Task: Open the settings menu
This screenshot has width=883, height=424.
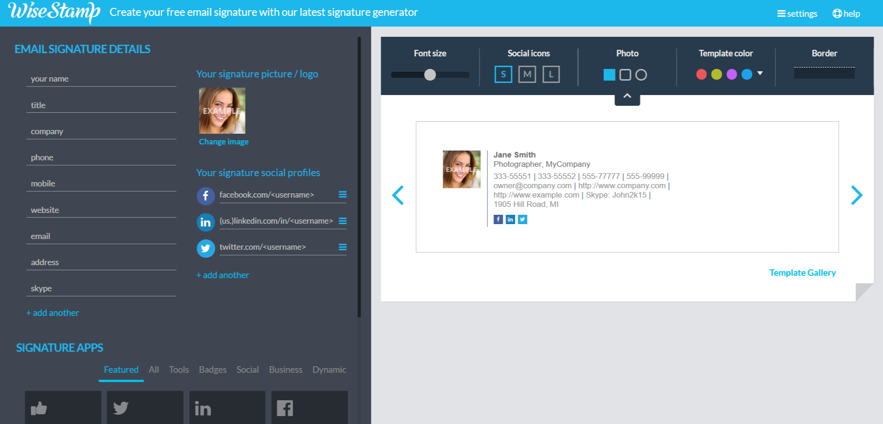Action: pyautogui.click(x=797, y=14)
